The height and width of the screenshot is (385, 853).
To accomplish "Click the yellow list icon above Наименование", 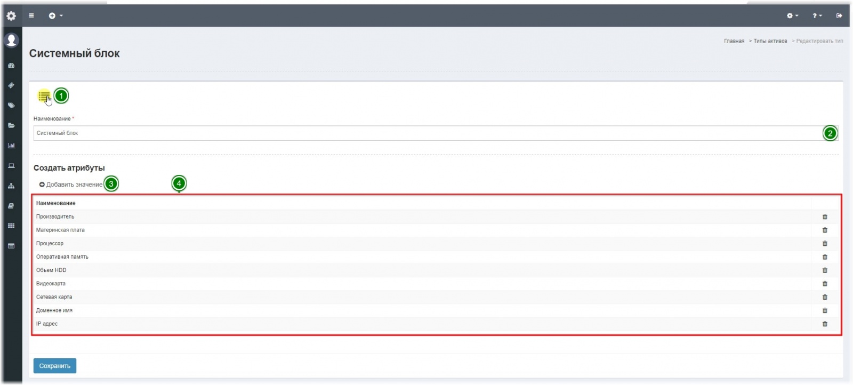I will [x=44, y=96].
